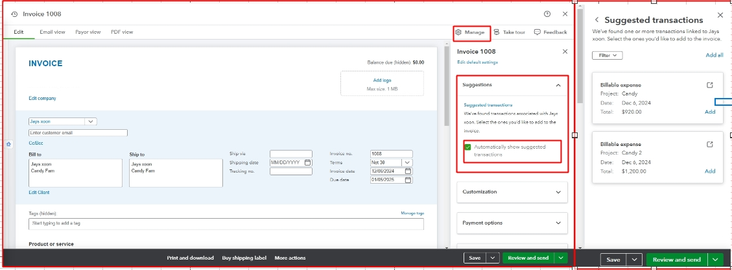Click Edit default settings link

[x=477, y=62]
